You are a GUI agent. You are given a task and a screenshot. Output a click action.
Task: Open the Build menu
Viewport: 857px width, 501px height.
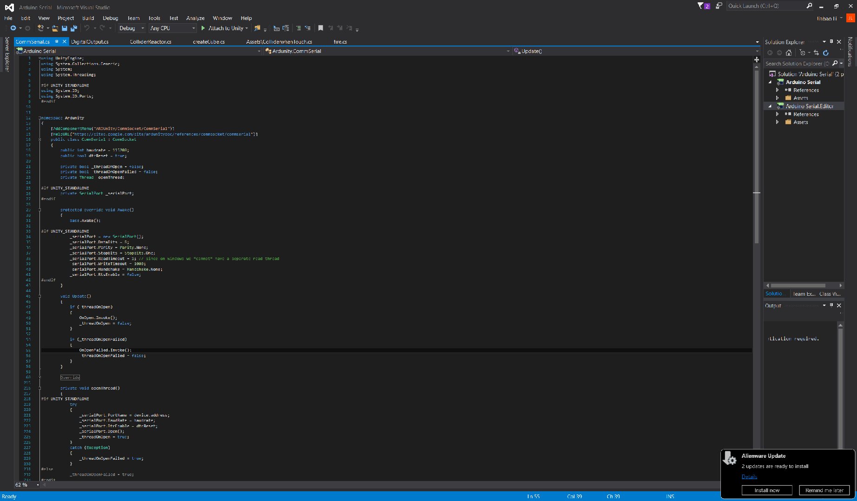[x=88, y=18]
